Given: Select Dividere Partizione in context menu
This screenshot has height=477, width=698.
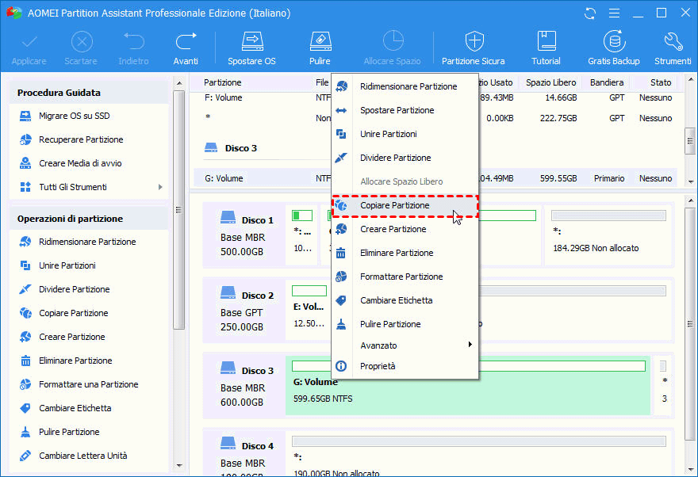Looking at the screenshot, I should (405, 158).
